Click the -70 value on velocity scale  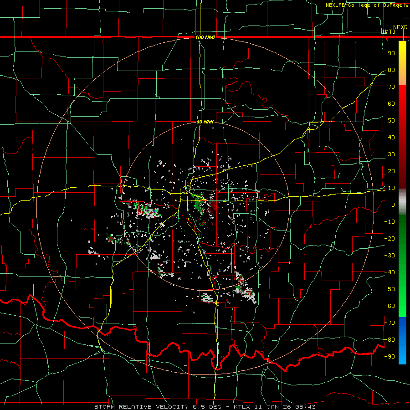389,323
